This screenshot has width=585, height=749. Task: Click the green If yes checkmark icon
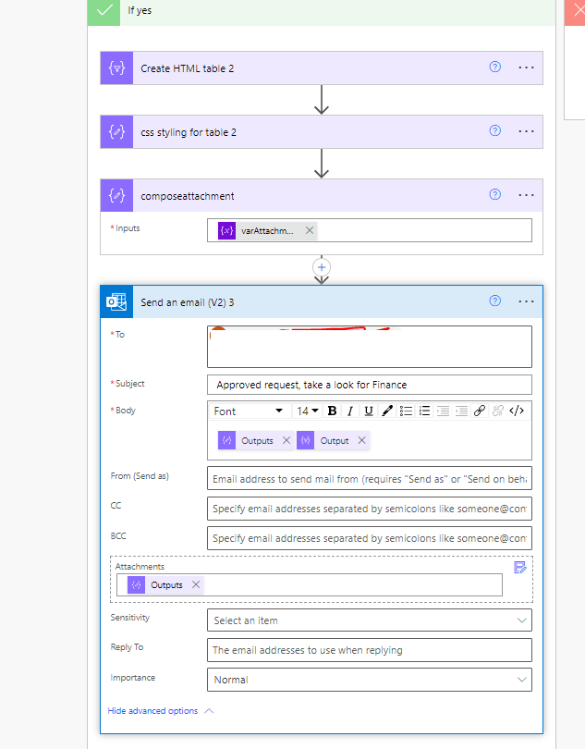104,11
